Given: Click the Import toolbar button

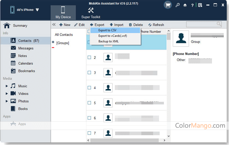Looking at the screenshot, I should (116, 25).
